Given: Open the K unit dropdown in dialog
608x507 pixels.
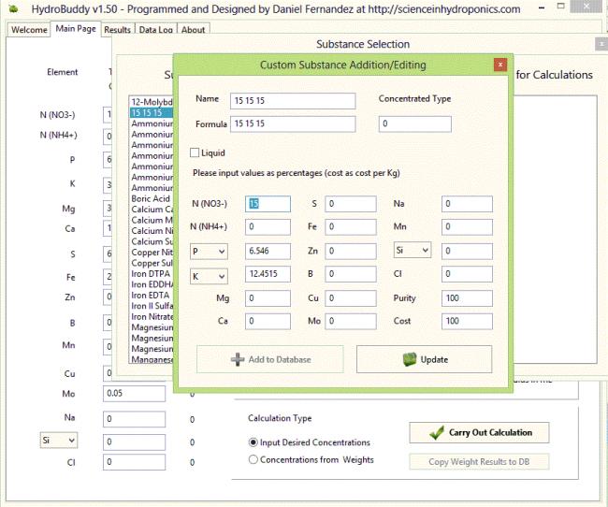Looking at the screenshot, I should [x=209, y=276].
